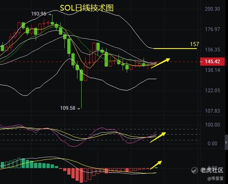Click the 老虎社区 watermark text

(x=212, y=170)
